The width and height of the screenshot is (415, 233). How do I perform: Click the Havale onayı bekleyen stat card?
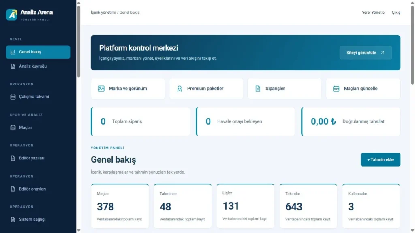(x=245, y=121)
